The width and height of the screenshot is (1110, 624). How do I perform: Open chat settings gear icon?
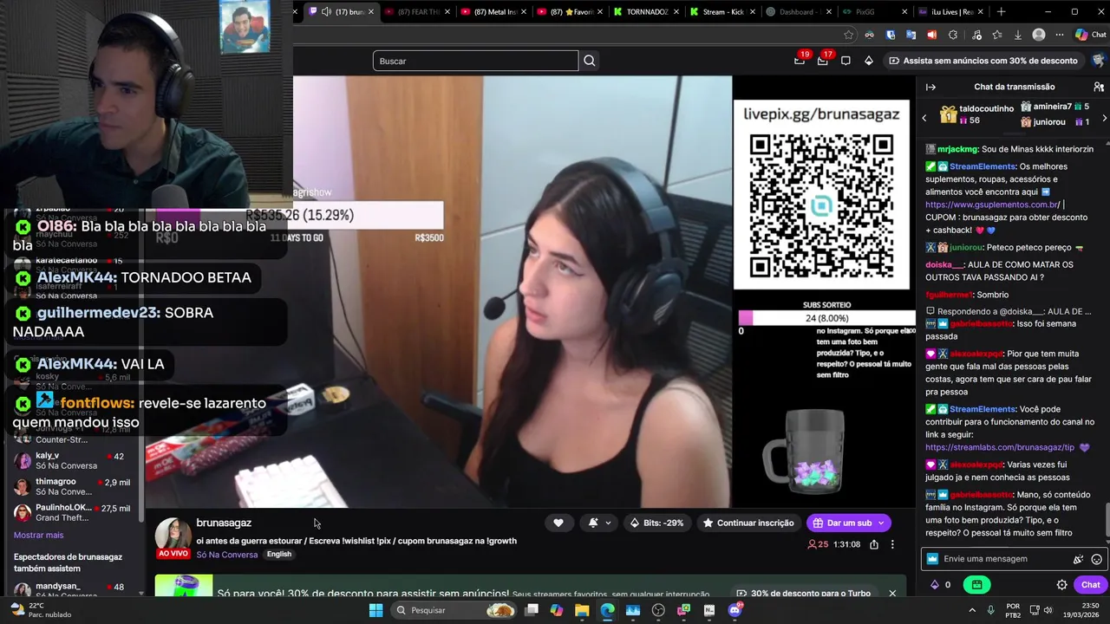pos(1061,584)
